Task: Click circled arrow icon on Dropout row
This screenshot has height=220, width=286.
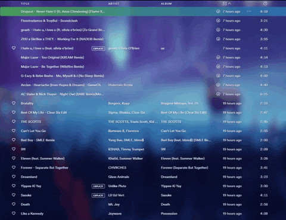Action: click(x=218, y=11)
